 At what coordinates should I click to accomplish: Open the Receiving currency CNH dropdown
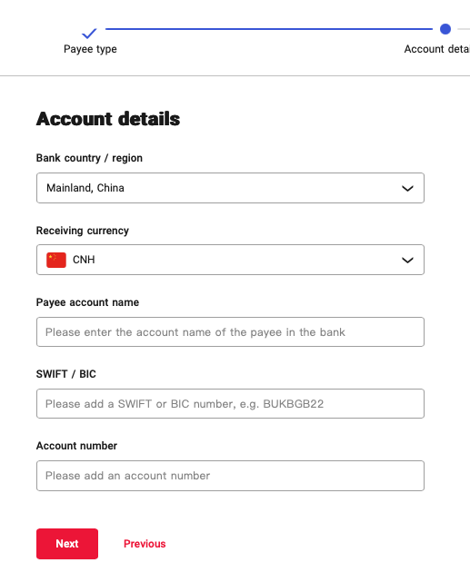[230, 260]
